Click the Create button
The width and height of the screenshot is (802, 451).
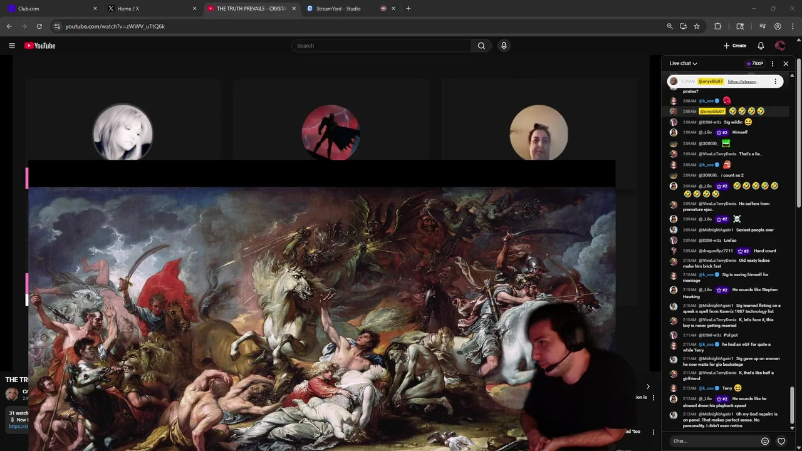[735, 46]
